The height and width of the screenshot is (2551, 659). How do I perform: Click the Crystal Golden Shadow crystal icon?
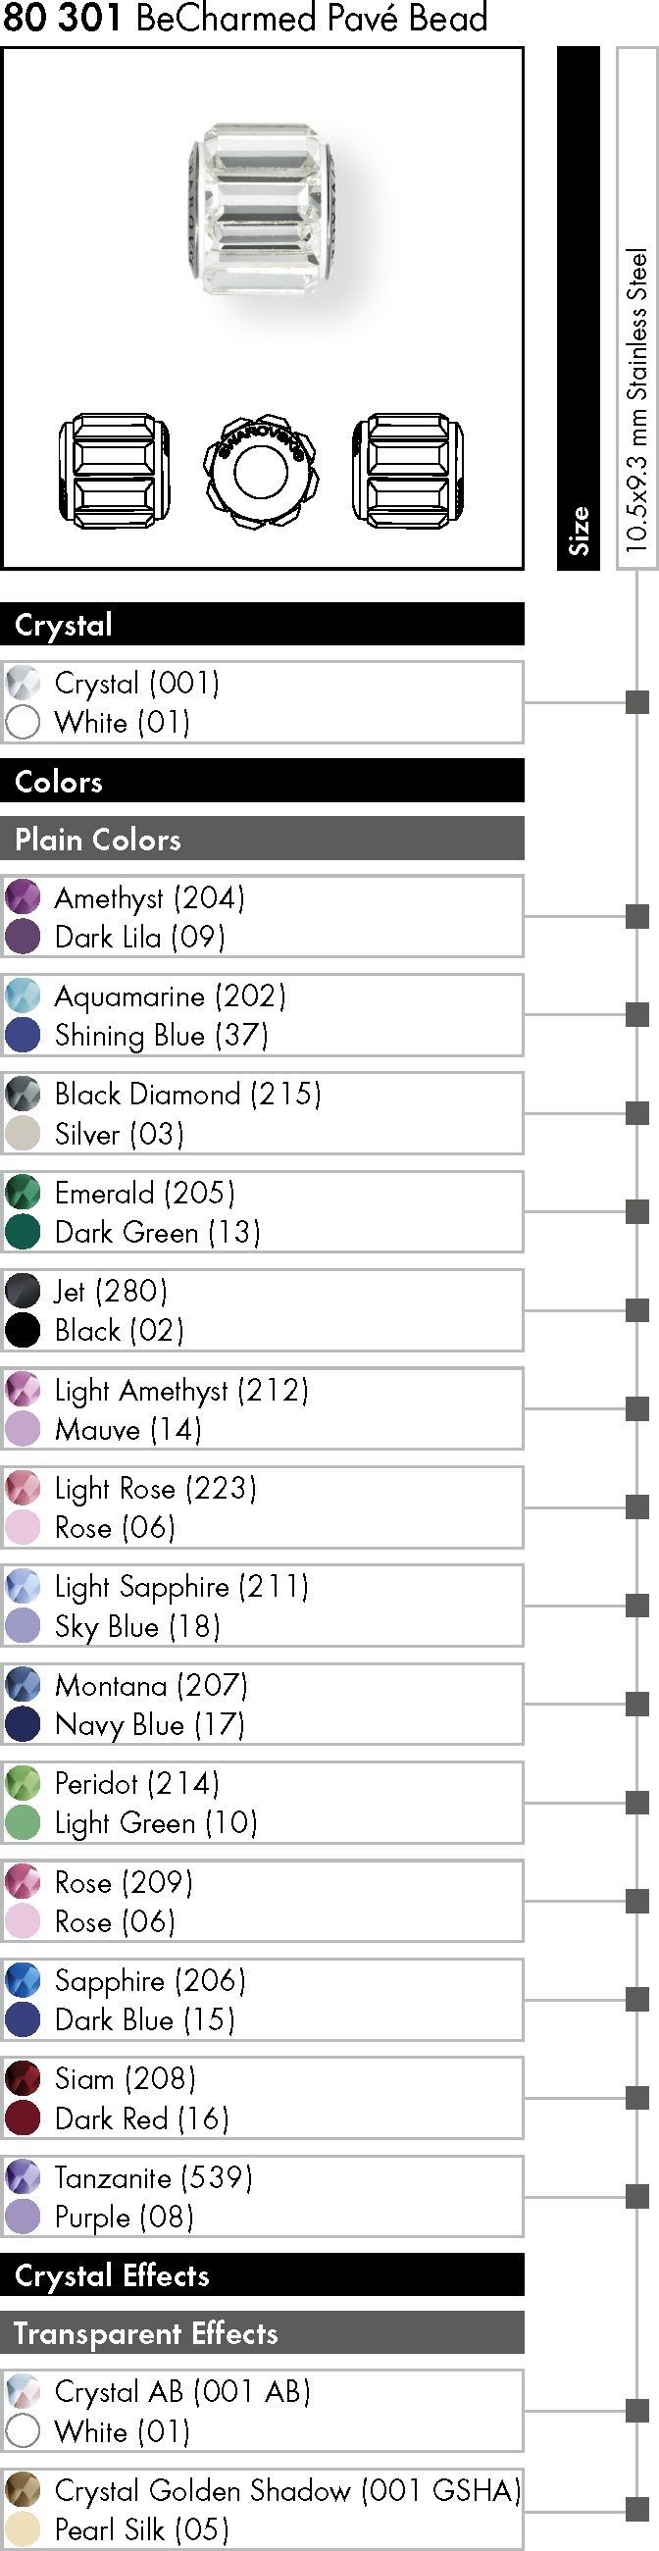click(x=23, y=2488)
